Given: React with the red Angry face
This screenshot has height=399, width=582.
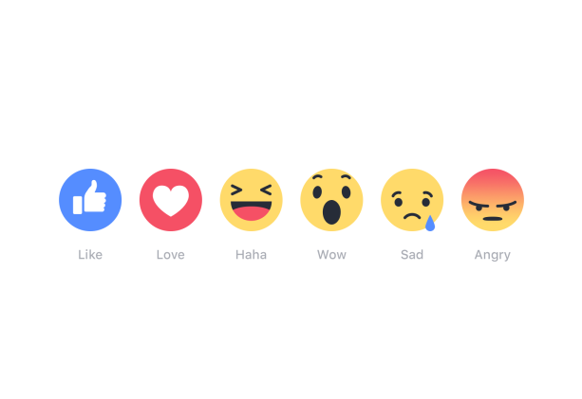Looking at the screenshot, I should (x=493, y=200).
